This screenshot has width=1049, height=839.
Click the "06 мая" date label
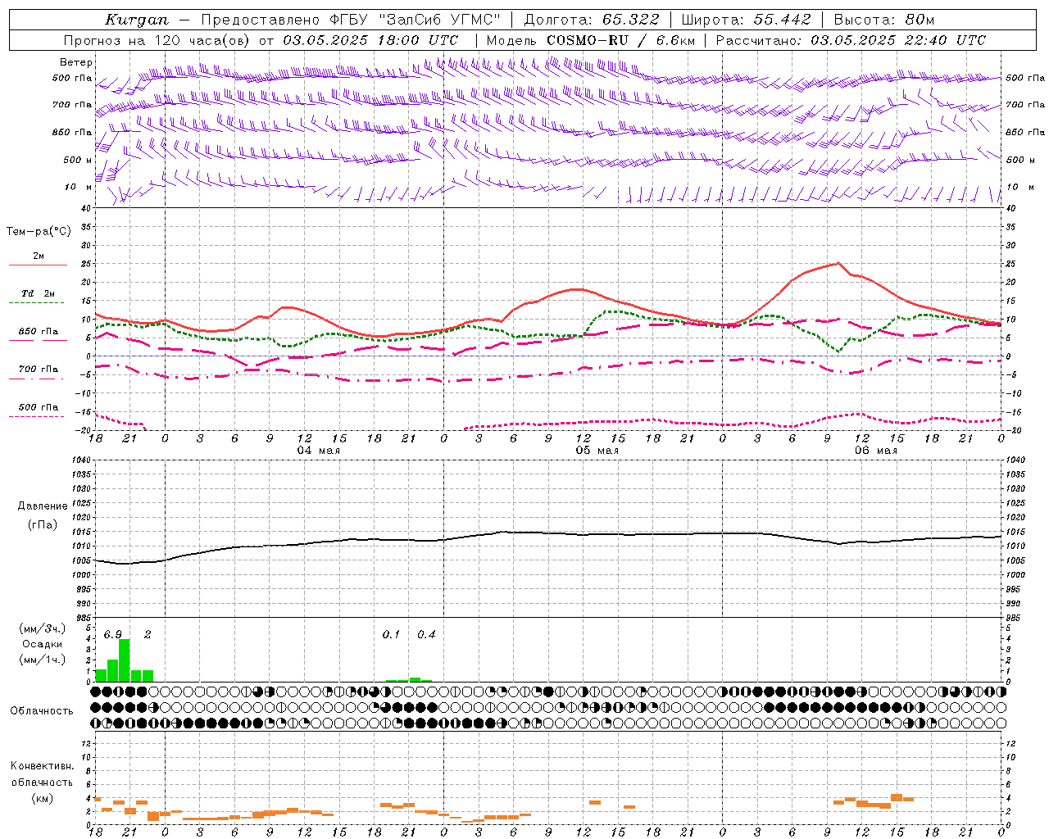(876, 451)
